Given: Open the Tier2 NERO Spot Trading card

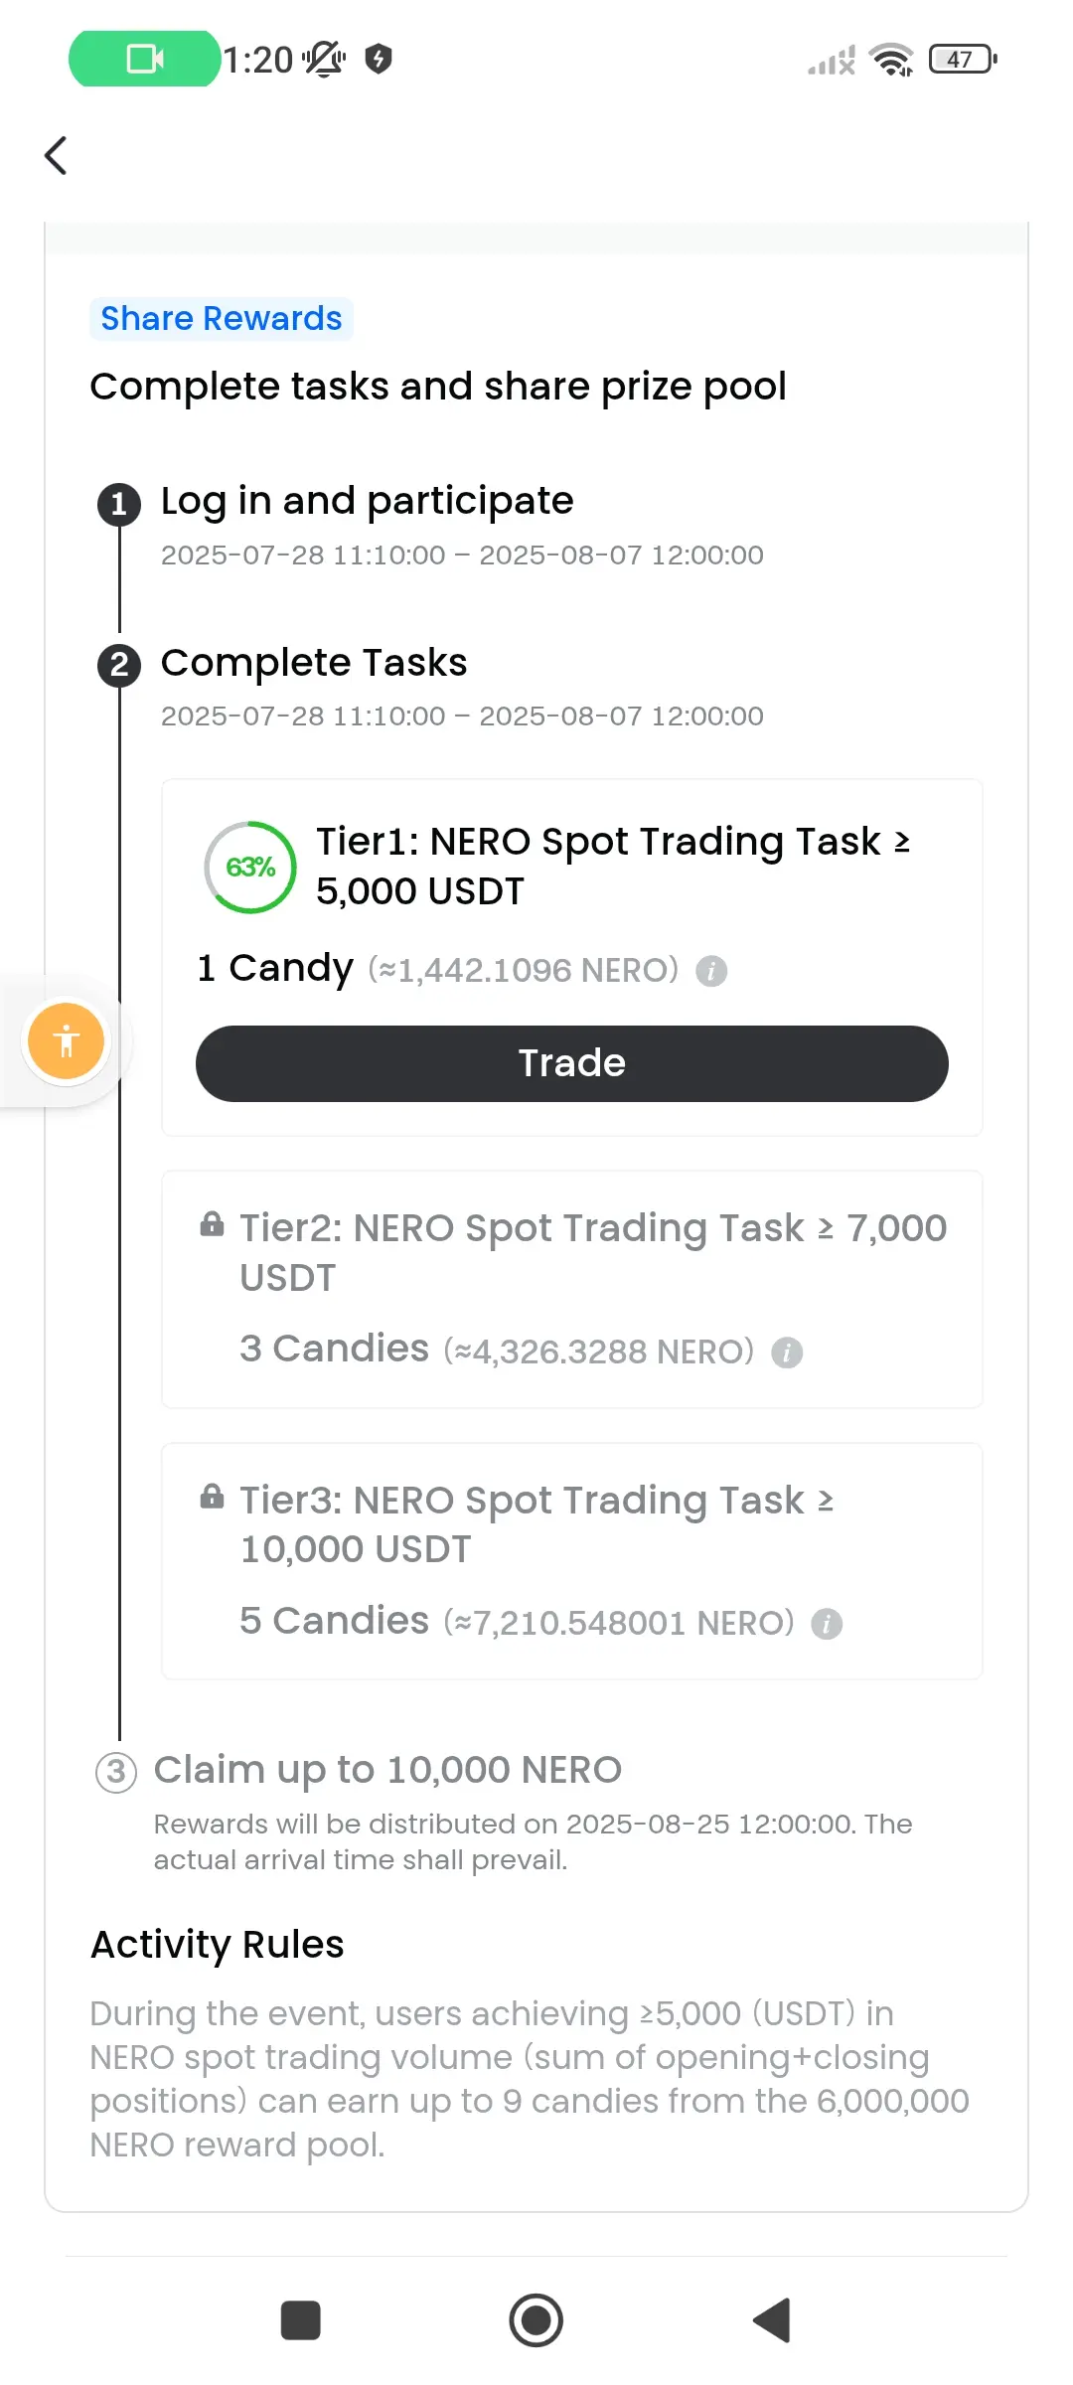Looking at the screenshot, I should tap(572, 1290).
